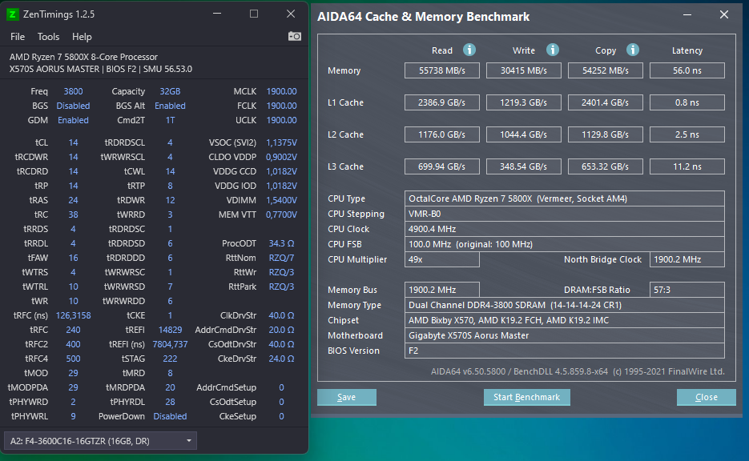Click the Memory Type DDR4-3800 field
Screen dimensions: 749x461
click(565, 305)
